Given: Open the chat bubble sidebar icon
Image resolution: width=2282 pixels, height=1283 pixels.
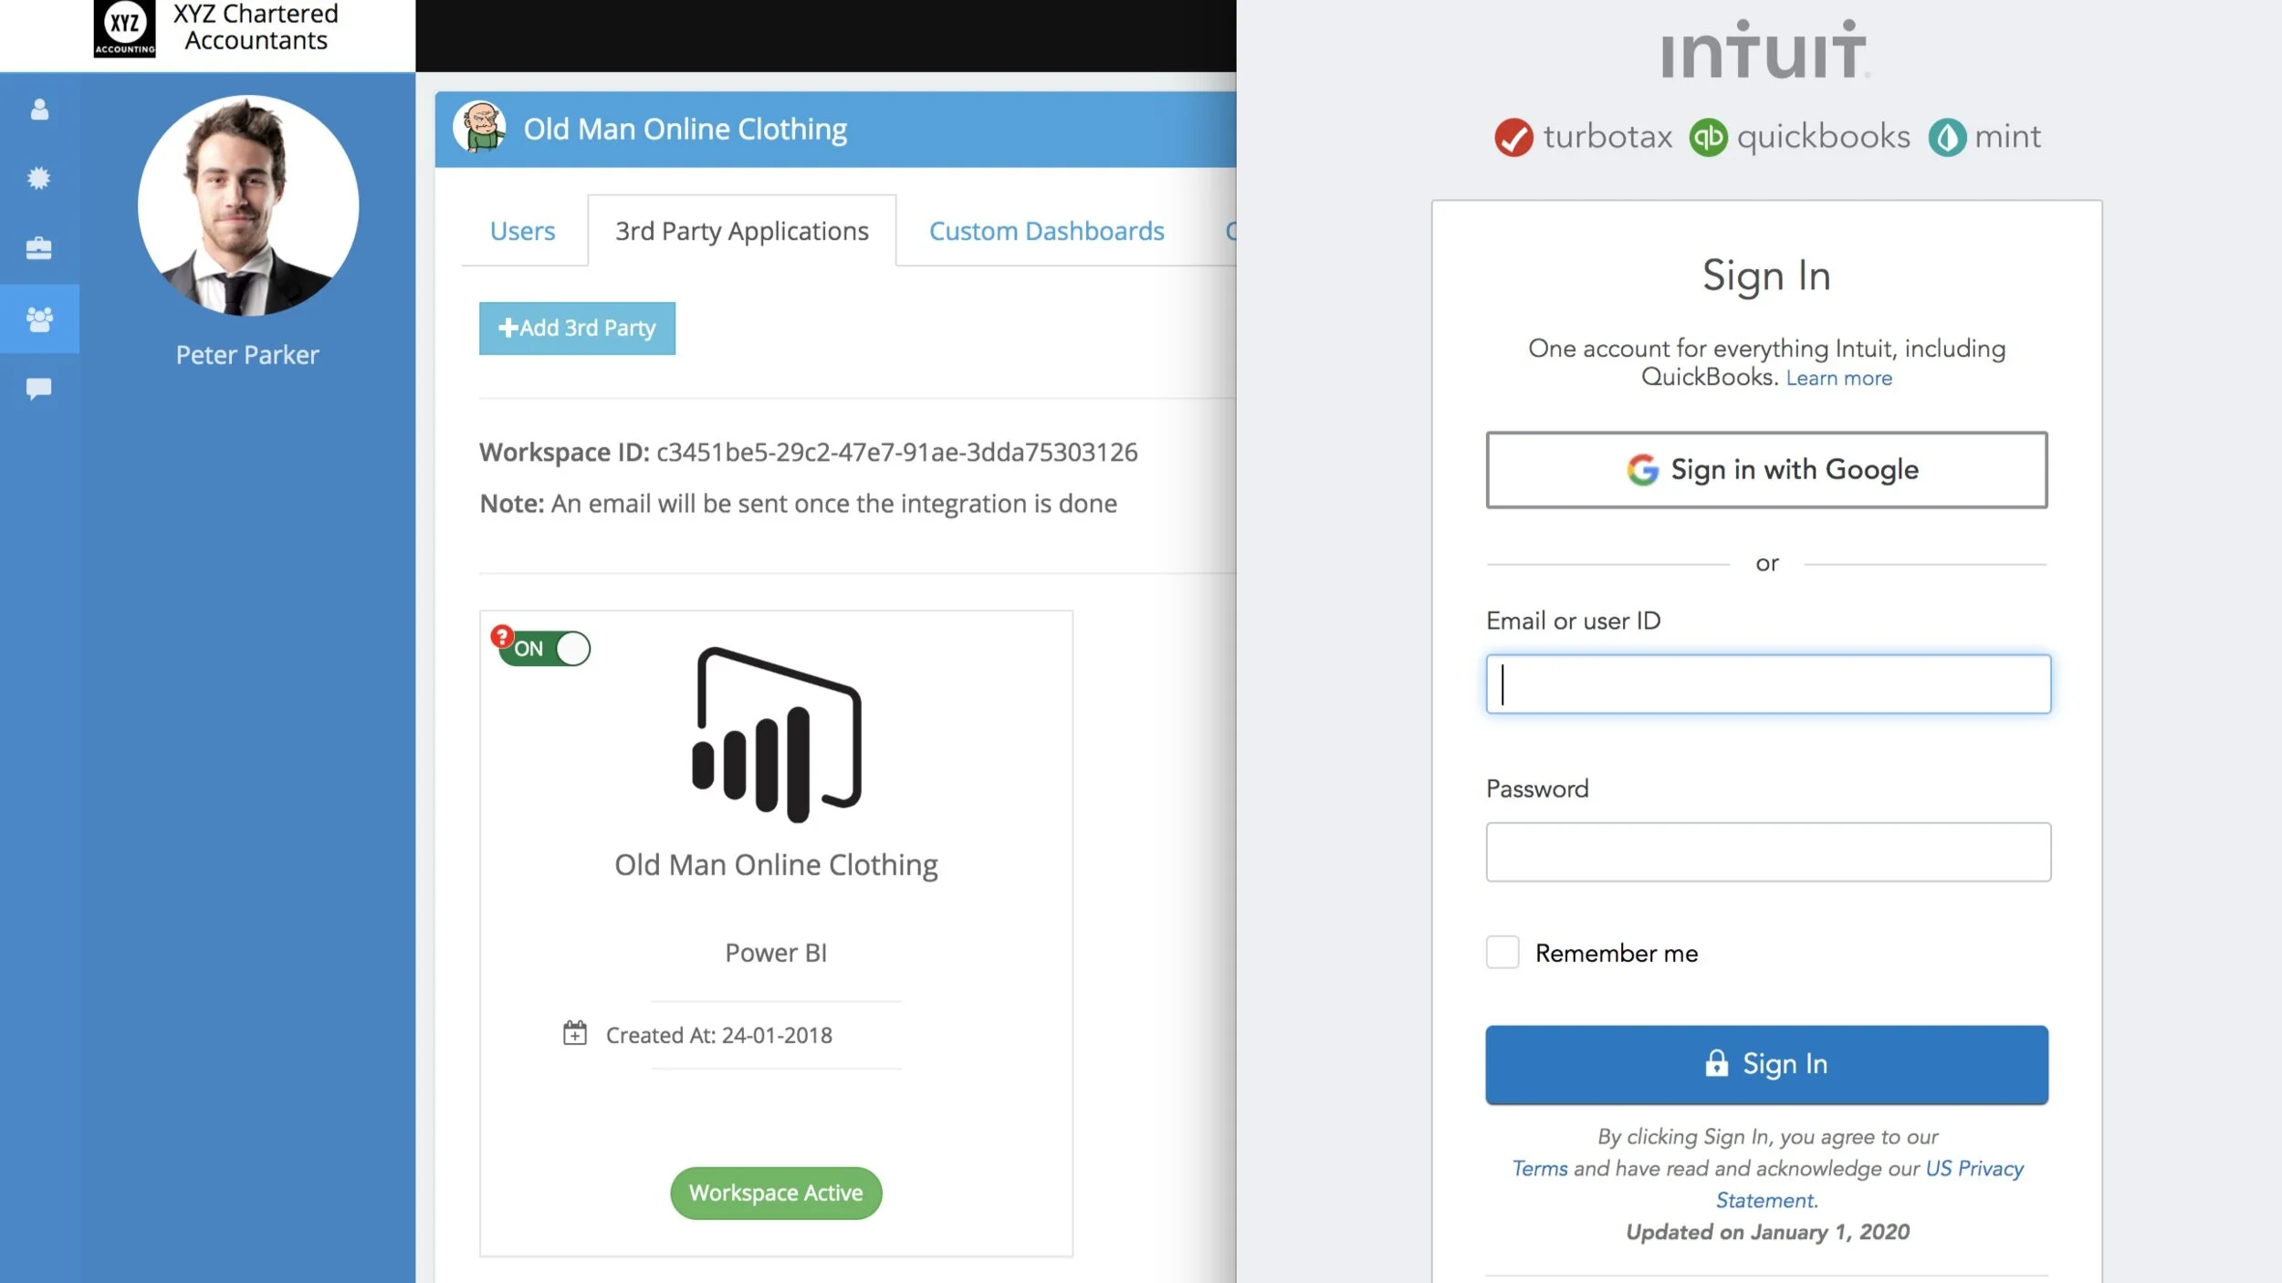Looking at the screenshot, I should [39, 389].
